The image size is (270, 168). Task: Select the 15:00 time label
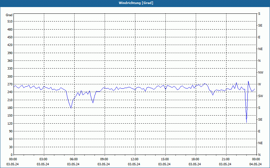tap(165, 159)
